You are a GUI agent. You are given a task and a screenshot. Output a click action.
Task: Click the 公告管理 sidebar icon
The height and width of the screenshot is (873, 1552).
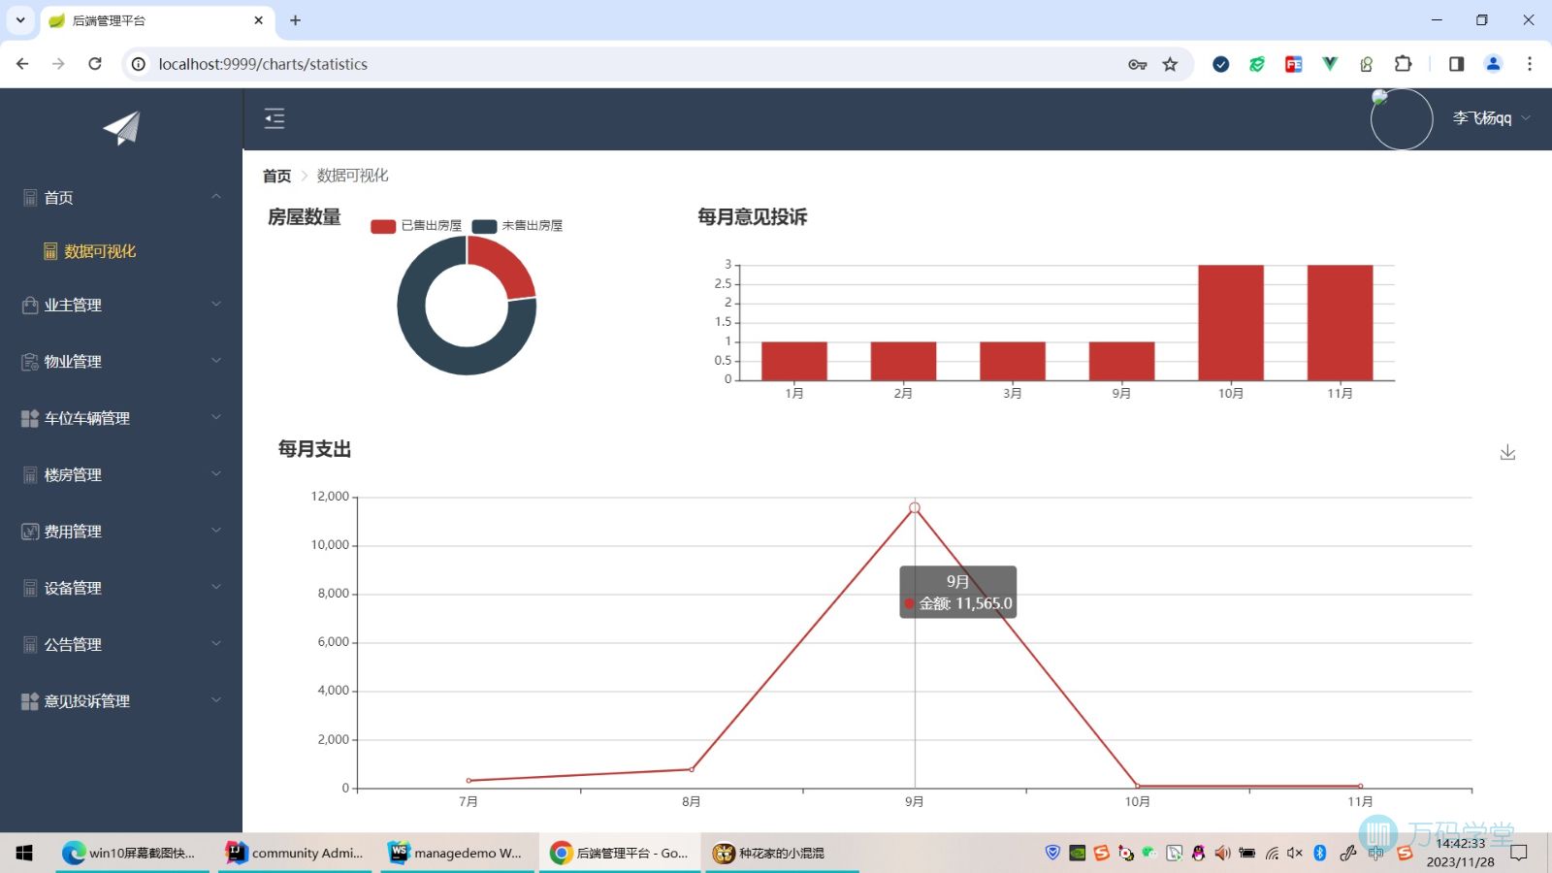(x=30, y=645)
